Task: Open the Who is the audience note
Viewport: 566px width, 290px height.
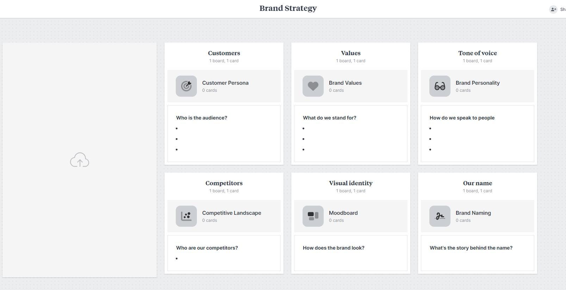Action: (224, 134)
